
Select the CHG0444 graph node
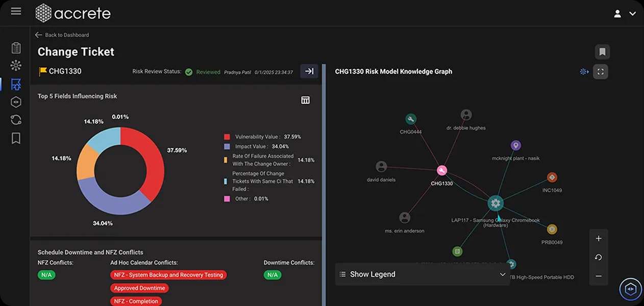tap(411, 119)
